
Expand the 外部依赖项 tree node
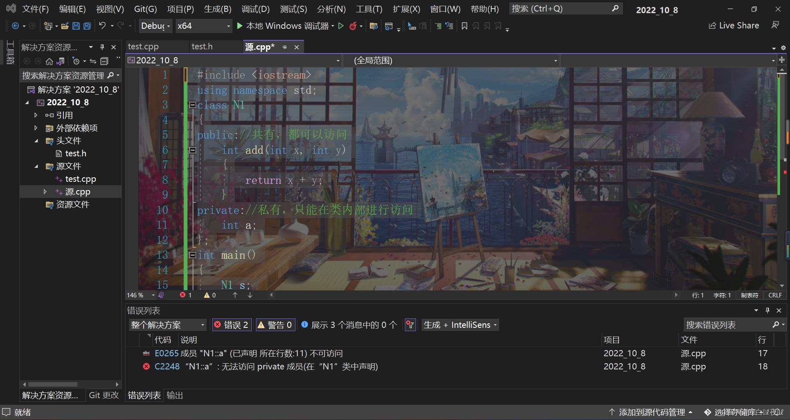(x=36, y=128)
